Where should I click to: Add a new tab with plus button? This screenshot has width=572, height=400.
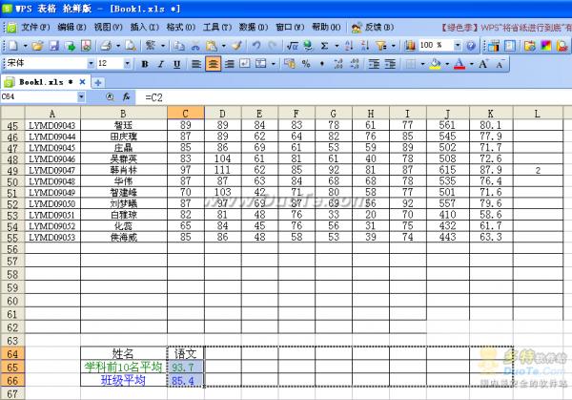coord(97,83)
